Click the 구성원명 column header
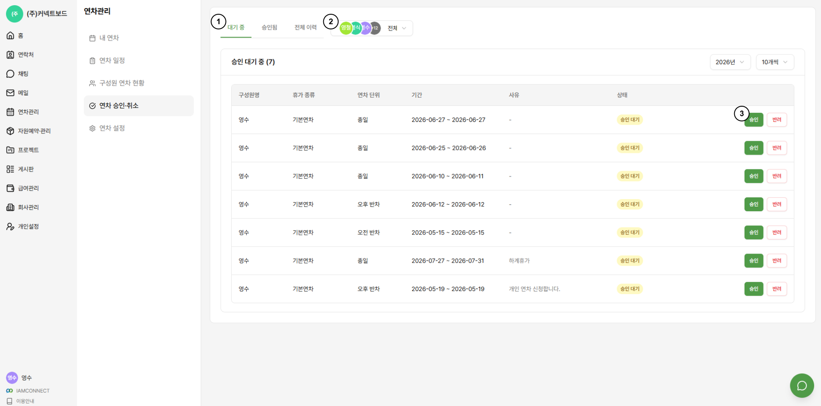The width and height of the screenshot is (821, 406). click(x=249, y=95)
